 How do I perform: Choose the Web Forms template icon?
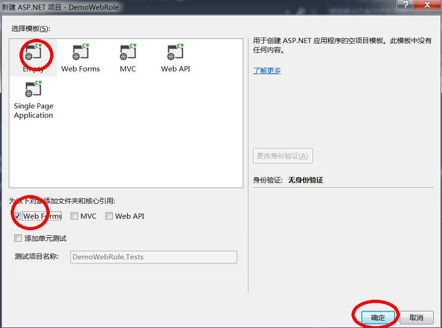point(81,52)
